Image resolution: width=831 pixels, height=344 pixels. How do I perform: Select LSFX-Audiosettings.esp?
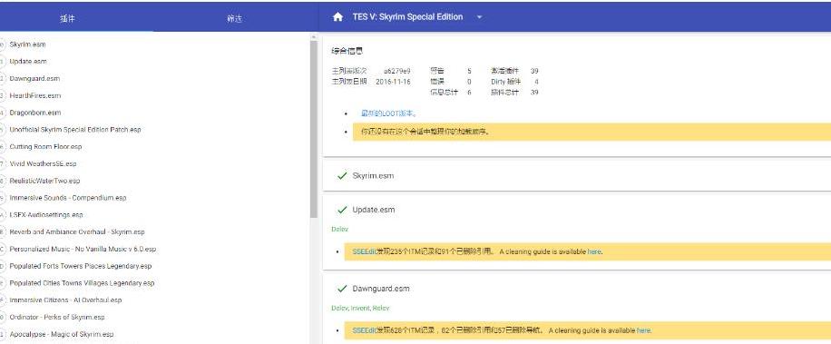[46, 215]
